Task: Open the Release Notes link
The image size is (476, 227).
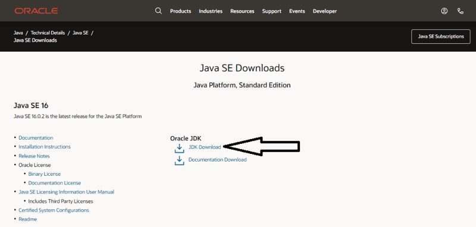Action: point(34,156)
